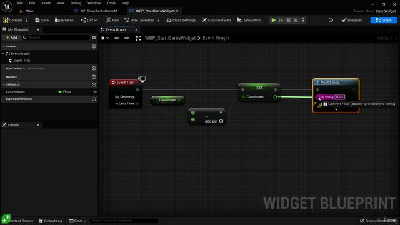The width and height of the screenshot is (400, 225).
Task: Collapse the EventGraph tree item
Action: click(3, 54)
